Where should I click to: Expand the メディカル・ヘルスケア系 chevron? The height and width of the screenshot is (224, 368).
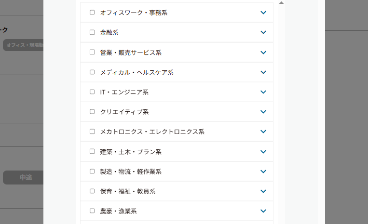pos(263,72)
